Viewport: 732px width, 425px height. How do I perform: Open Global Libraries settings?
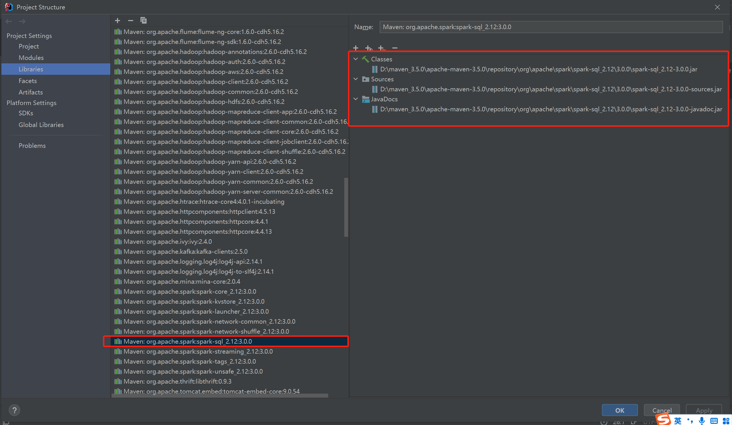41,125
